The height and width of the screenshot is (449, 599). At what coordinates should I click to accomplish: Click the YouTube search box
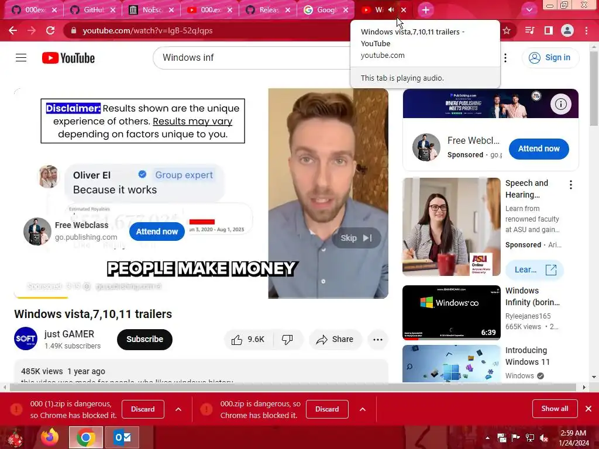252,58
